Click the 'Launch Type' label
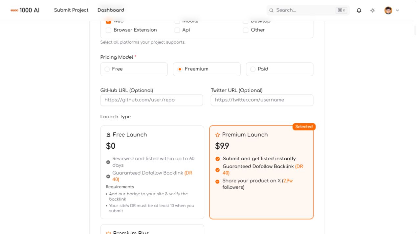The width and height of the screenshot is (417, 234). [116, 117]
